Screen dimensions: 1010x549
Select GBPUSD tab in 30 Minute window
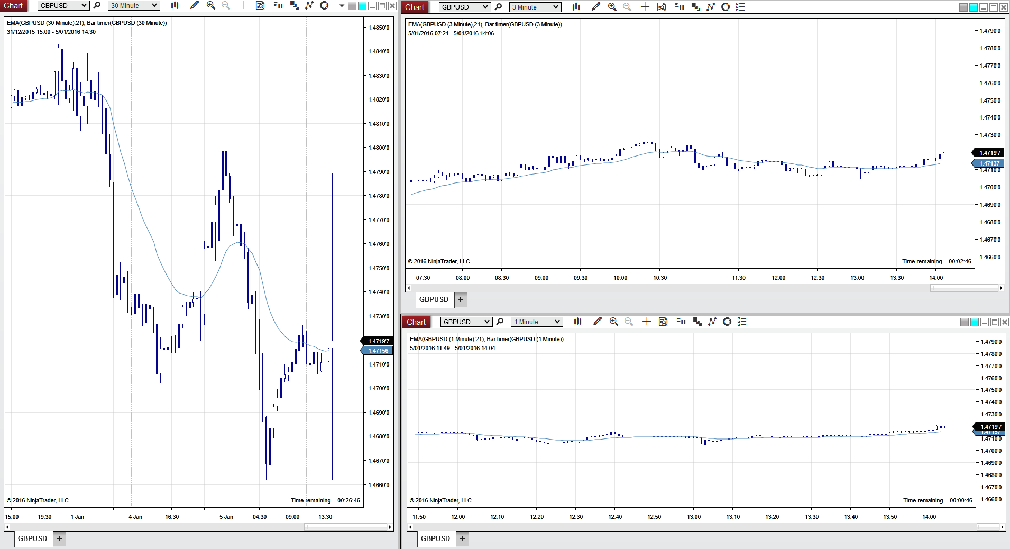click(x=33, y=538)
